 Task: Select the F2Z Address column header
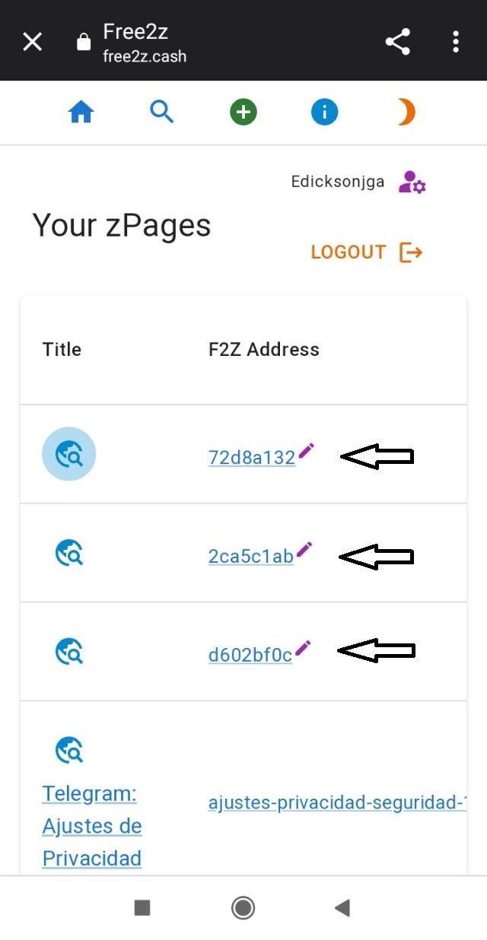coord(263,350)
